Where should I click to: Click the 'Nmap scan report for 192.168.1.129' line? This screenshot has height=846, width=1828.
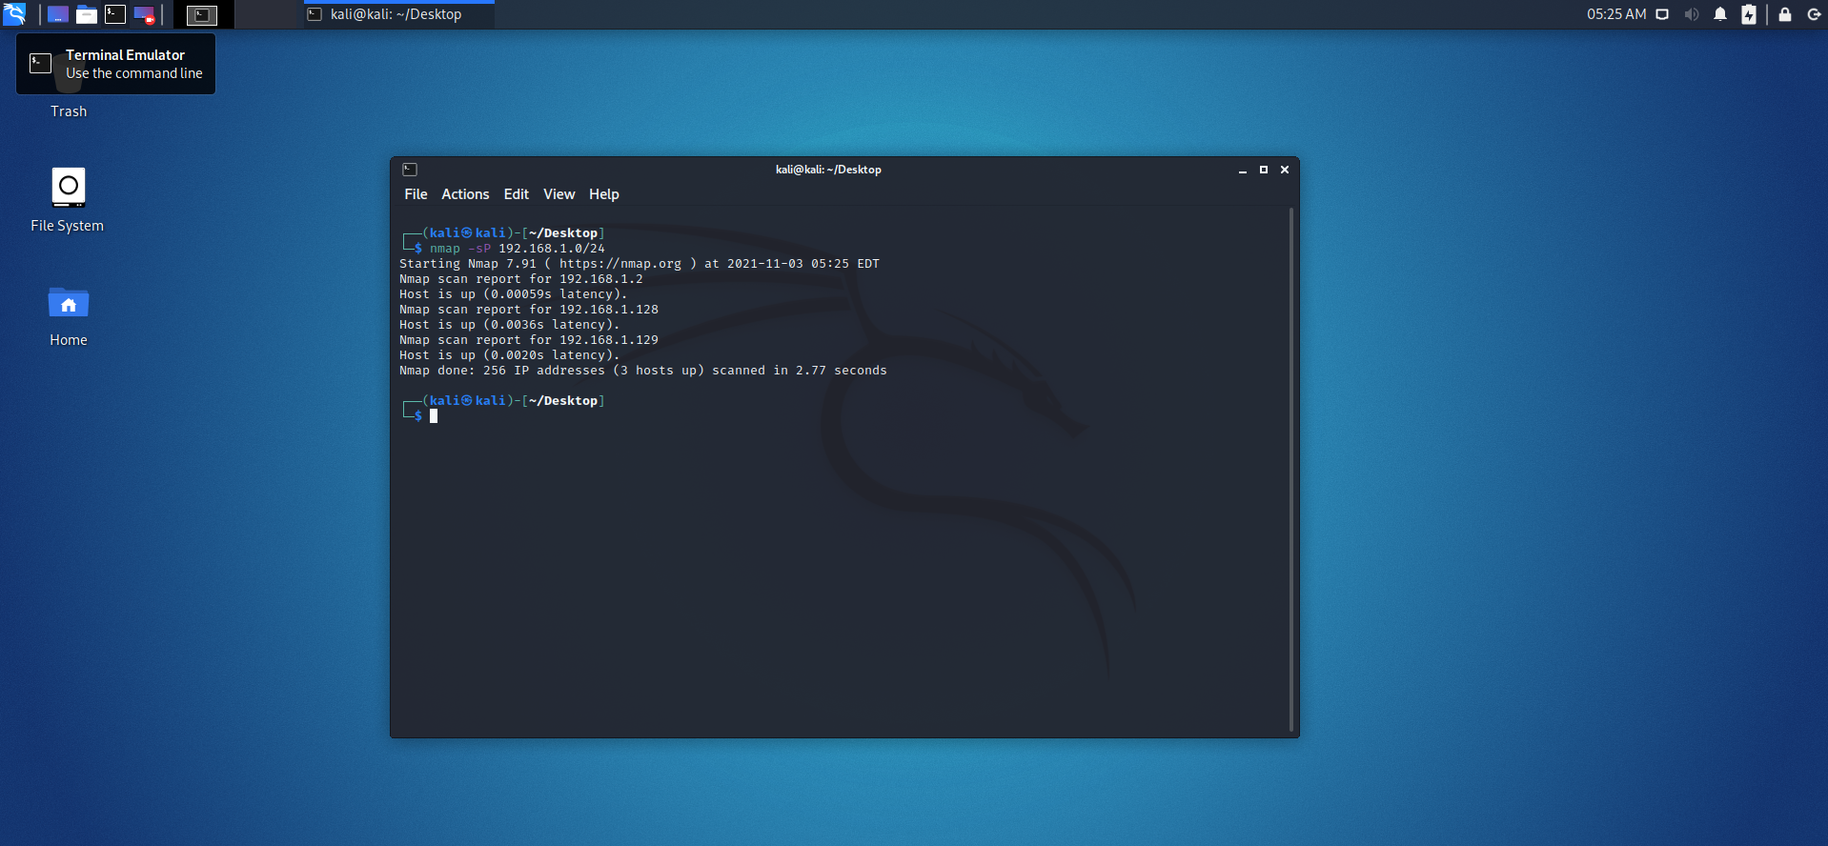tap(529, 340)
